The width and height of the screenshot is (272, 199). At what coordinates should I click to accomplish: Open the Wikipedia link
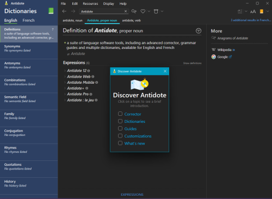pos(224,50)
